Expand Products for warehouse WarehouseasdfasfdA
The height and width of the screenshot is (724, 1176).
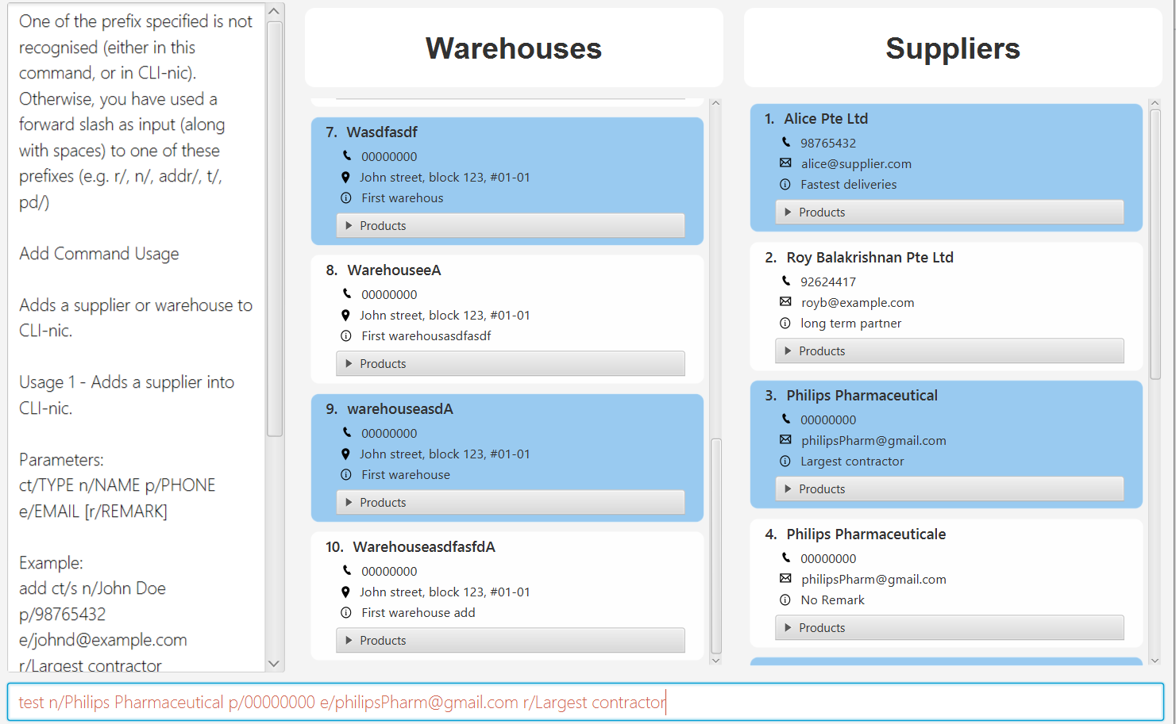click(511, 640)
